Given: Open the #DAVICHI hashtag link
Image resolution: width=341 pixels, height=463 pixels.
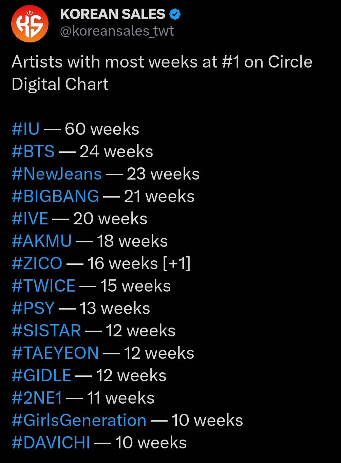Looking at the screenshot, I should coord(51,443).
